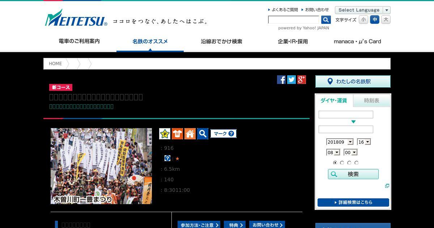The height and width of the screenshot is (228, 434).
Task: Click the site search magnifier button
Action: click(326, 20)
